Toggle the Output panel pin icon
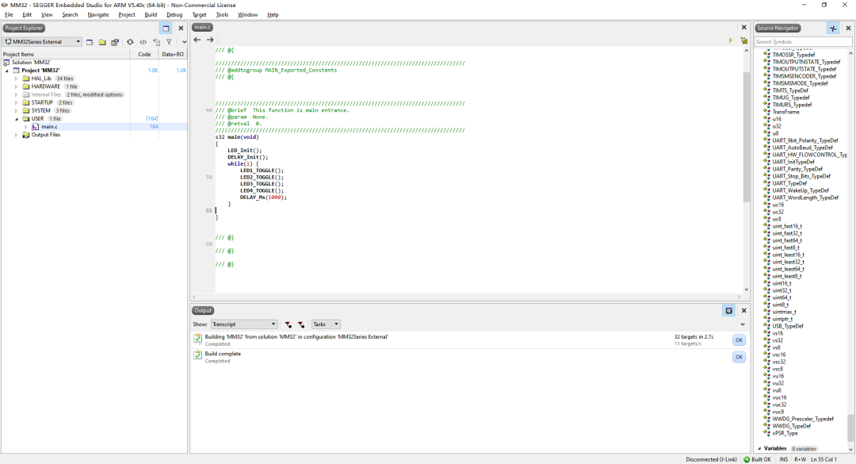The width and height of the screenshot is (856, 464). pyautogui.click(x=729, y=310)
